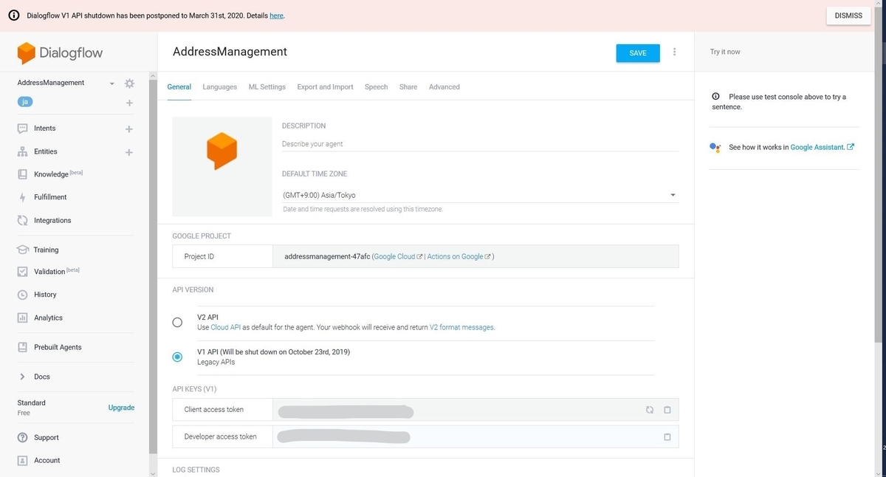Viewport: 886px width, 477px height.
Task: Open History page
Action: (x=45, y=295)
